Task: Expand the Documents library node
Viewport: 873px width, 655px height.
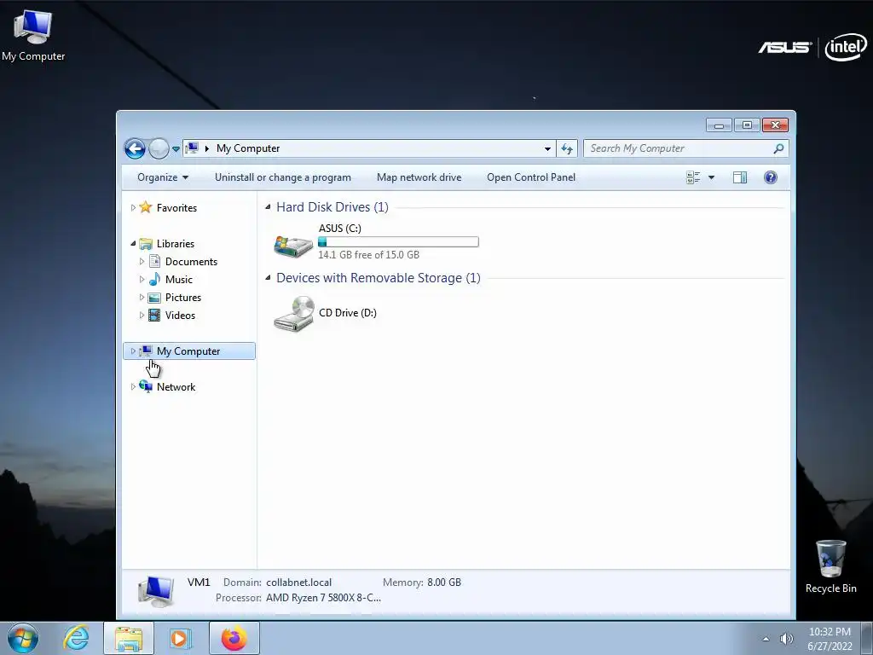Action: click(142, 261)
